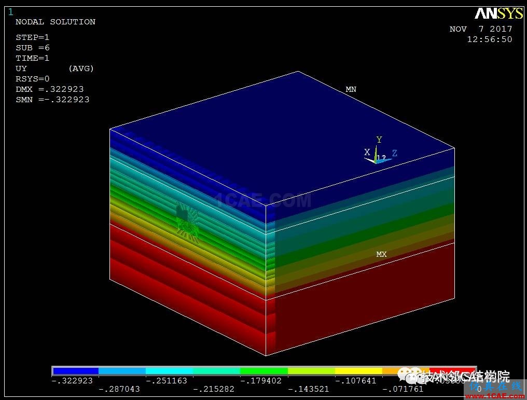Click the dark blue top face of model

click(282, 138)
